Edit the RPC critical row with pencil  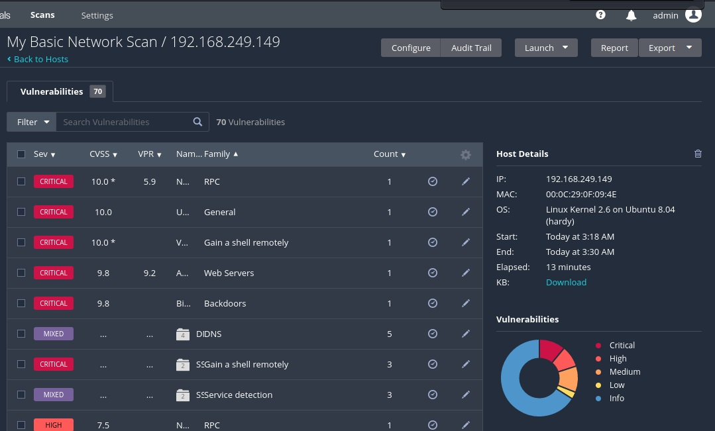point(466,181)
